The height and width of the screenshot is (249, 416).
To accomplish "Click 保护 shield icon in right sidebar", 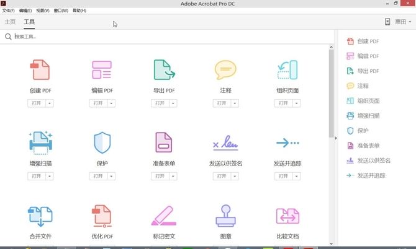I will click(x=350, y=131).
